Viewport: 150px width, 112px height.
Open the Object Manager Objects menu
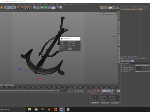click(136, 7)
